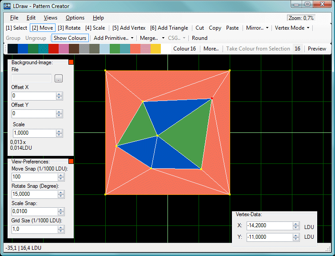This screenshot has height=256, width=335.
Task: Pick the bright green colour swatch
Action: point(115,49)
